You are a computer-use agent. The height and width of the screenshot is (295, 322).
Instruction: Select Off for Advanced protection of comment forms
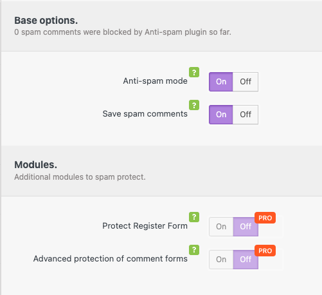[x=246, y=260]
